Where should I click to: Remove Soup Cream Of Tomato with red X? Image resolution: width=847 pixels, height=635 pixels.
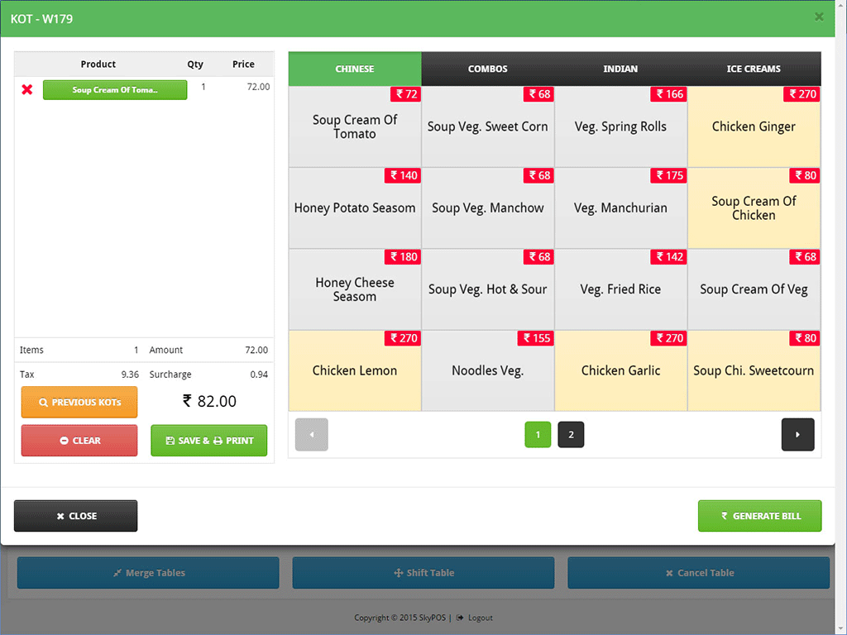click(27, 89)
